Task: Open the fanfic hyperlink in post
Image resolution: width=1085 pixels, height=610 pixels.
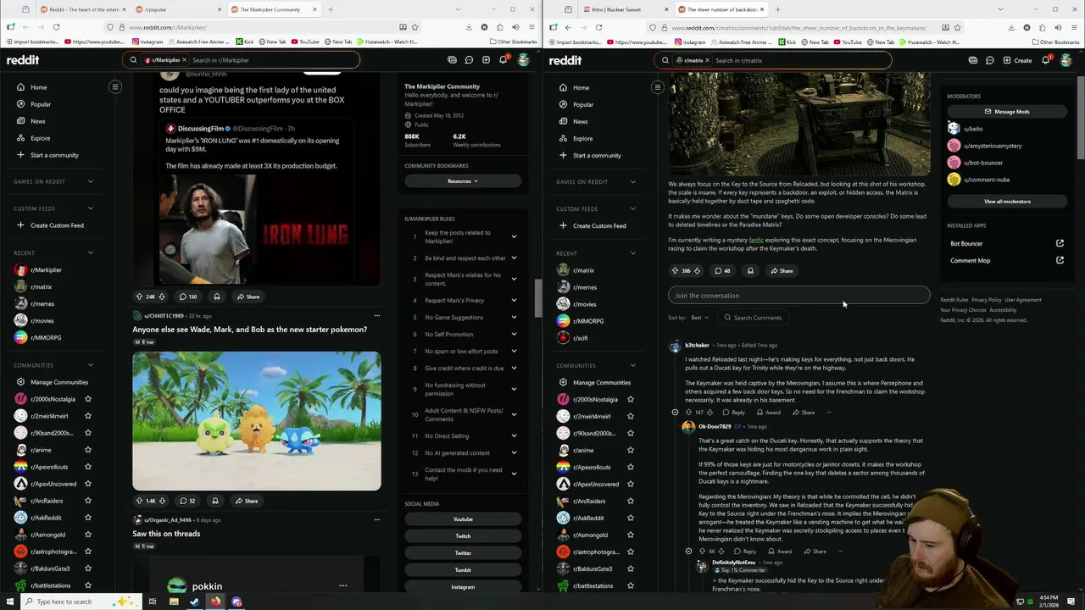Action: 756,240
